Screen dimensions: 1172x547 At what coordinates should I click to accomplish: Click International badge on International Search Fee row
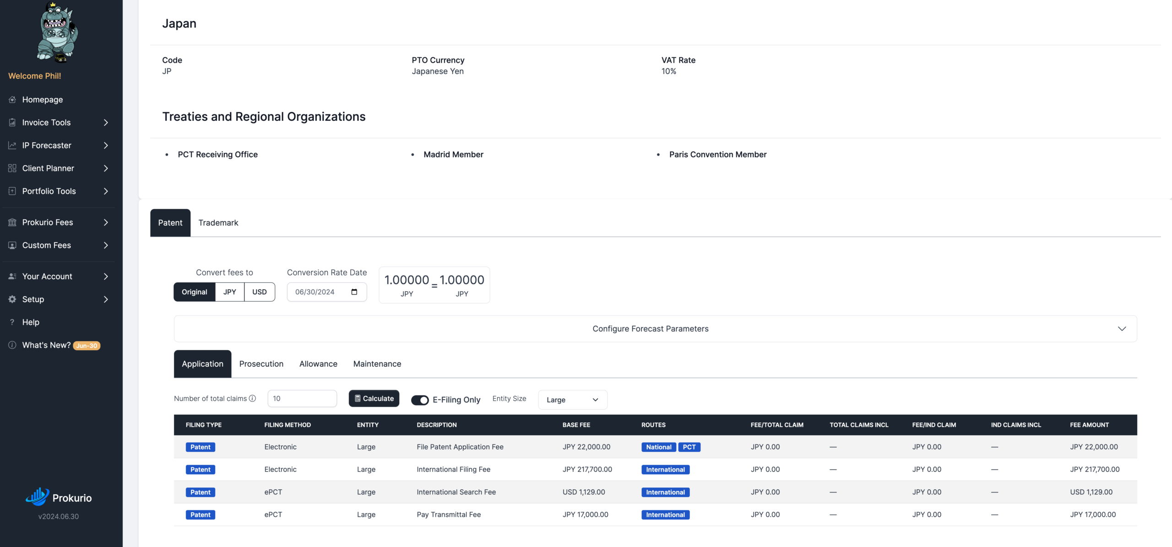[665, 493]
